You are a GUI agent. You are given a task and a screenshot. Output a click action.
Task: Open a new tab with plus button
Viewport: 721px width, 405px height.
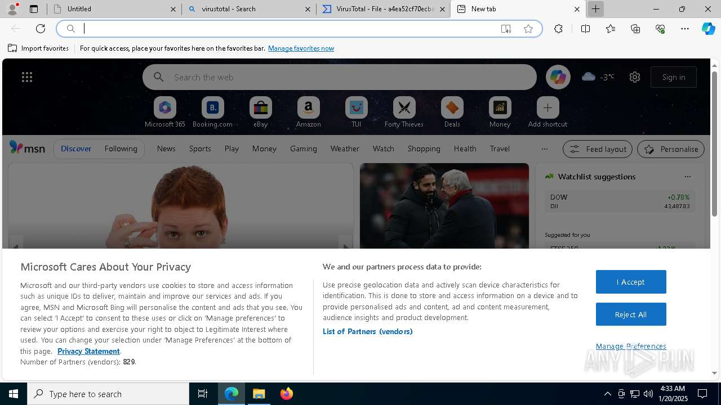(595, 9)
